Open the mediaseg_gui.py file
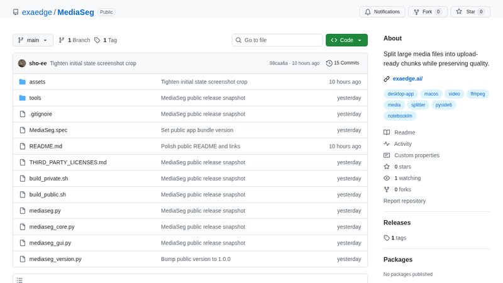The image size is (503, 283). coord(50,243)
